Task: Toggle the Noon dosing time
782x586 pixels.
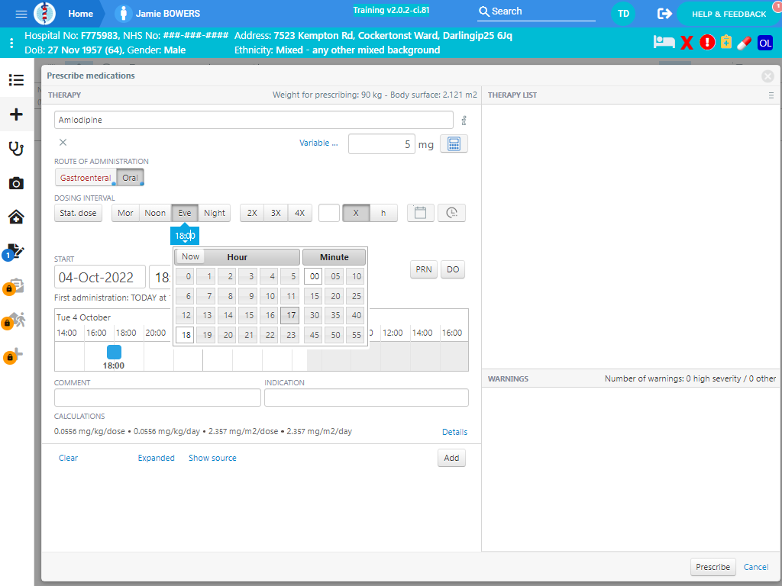Action: point(155,213)
